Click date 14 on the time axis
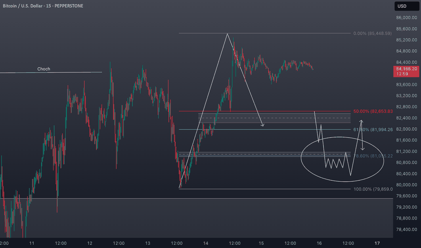 pos(206,243)
